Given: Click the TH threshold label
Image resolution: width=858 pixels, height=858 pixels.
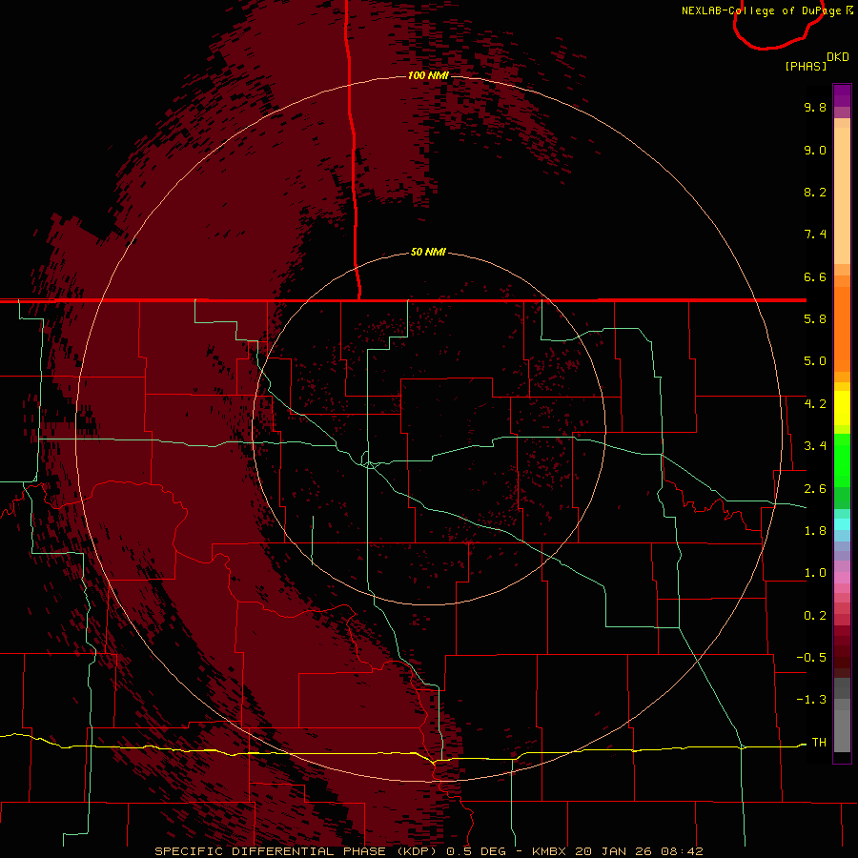Looking at the screenshot, I should (x=819, y=742).
